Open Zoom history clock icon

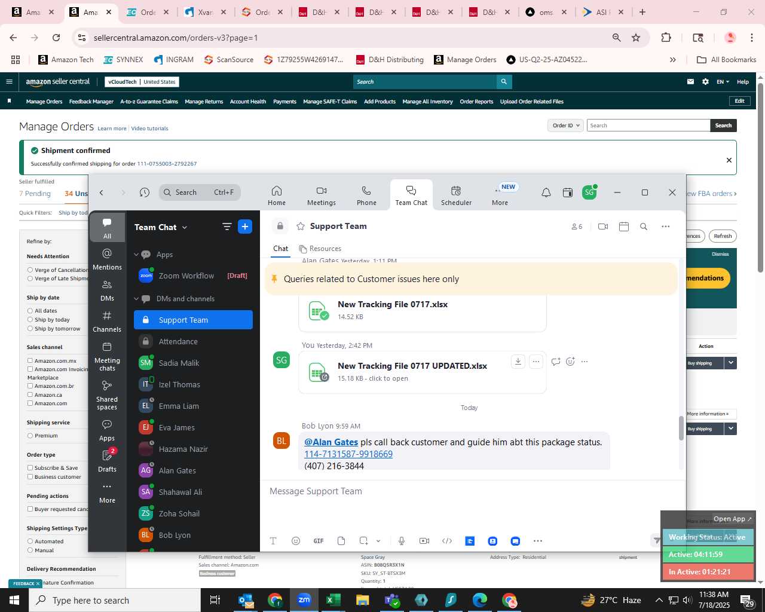[145, 192]
